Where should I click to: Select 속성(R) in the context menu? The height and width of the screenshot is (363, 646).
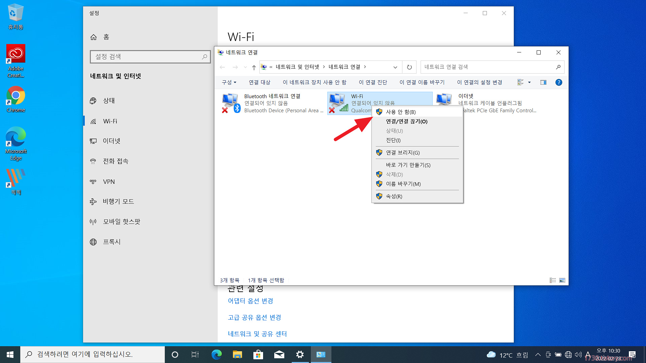tap(394, 196)
